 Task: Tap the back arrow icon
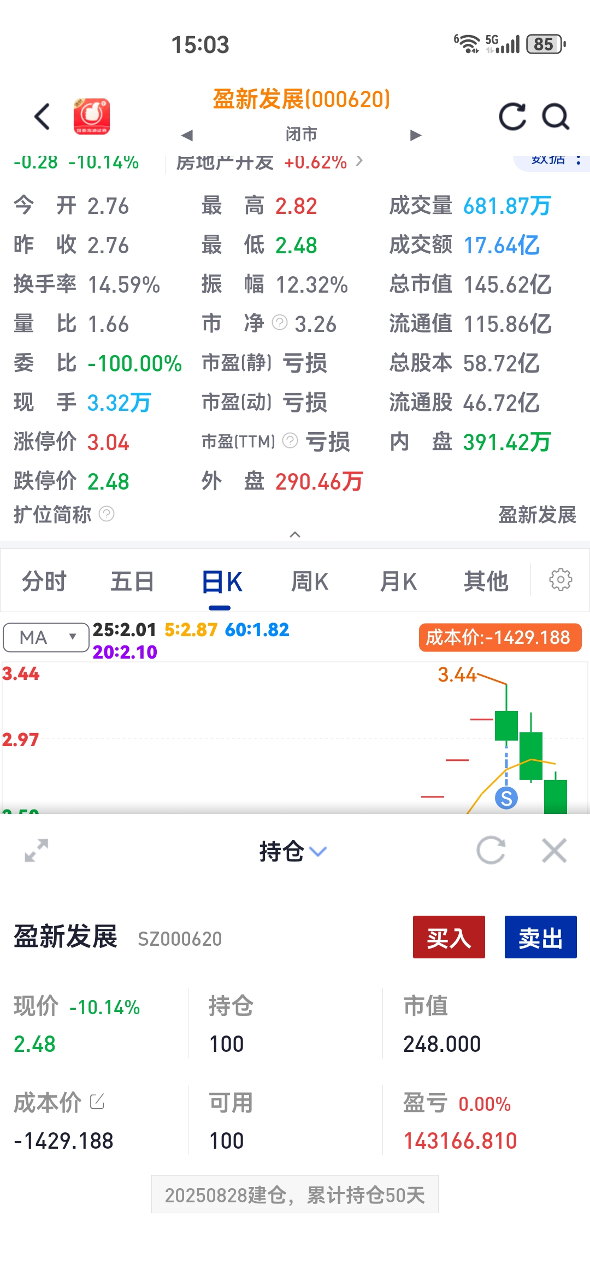coord(42,117)
